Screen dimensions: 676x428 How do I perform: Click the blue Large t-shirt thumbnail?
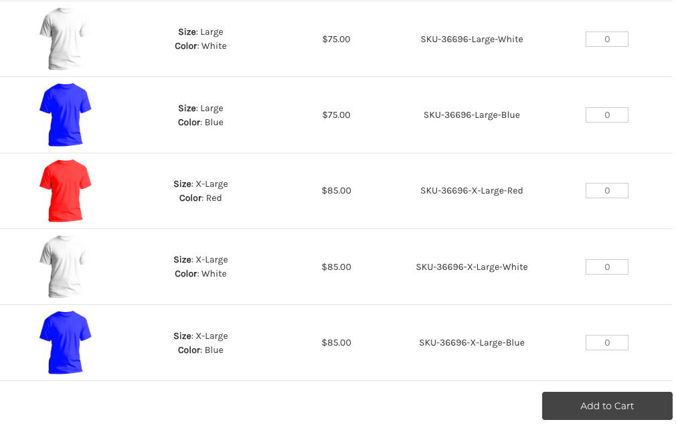pos(64,114)
